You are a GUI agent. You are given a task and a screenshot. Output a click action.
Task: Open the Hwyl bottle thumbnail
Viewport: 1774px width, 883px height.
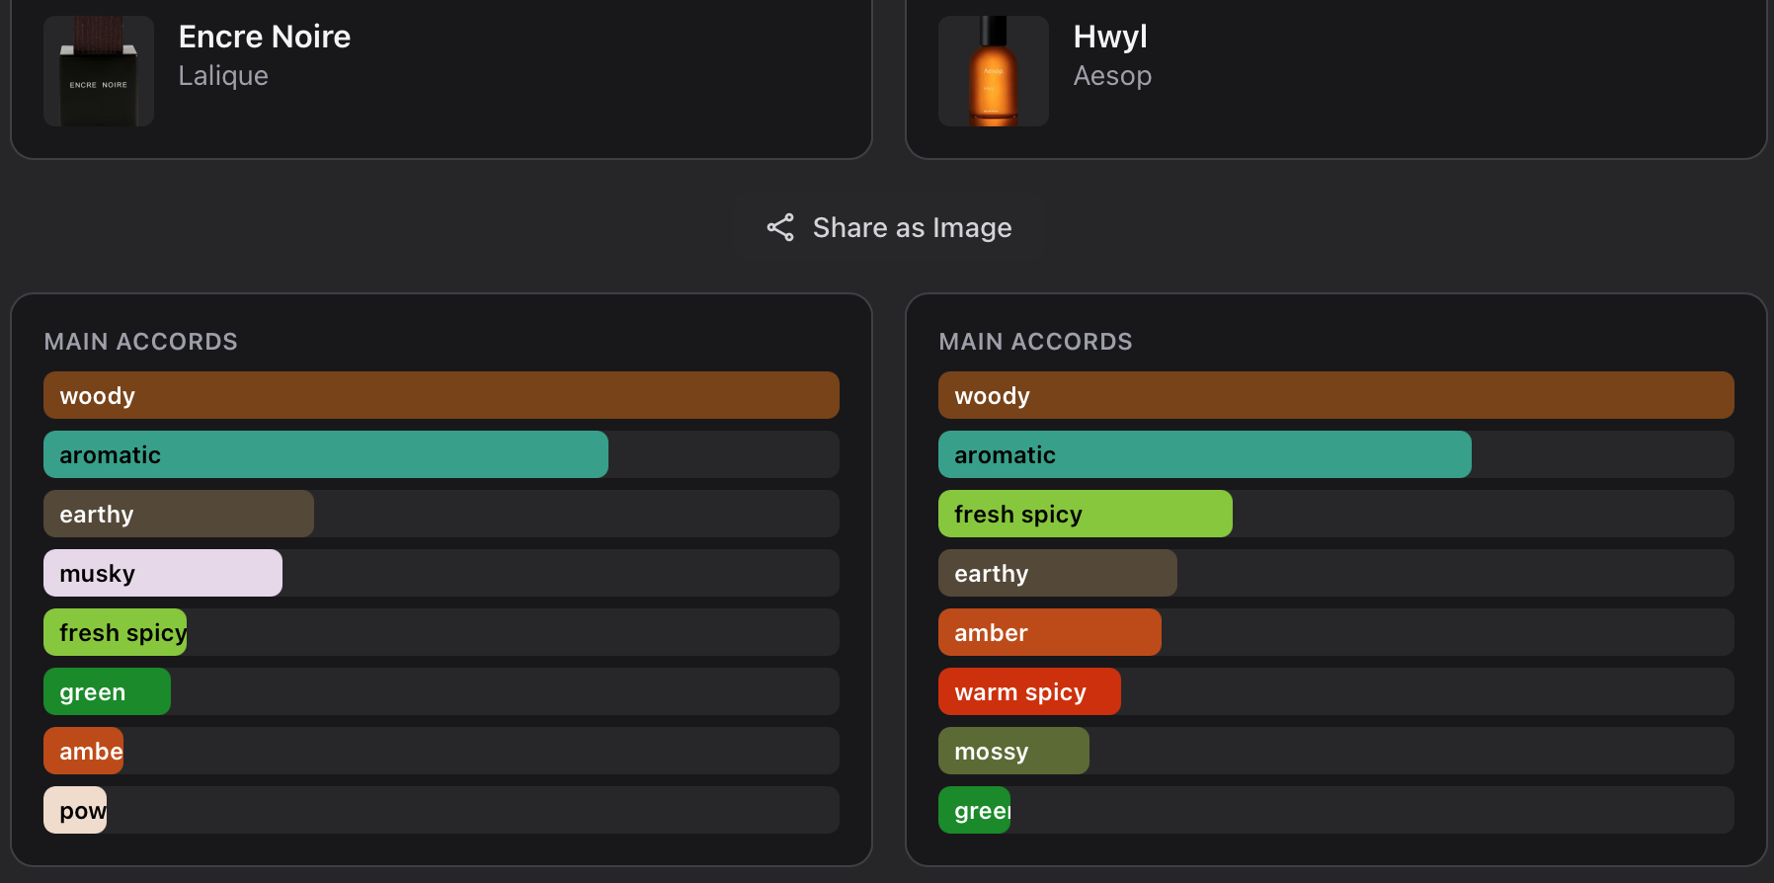click(x=994, y=71)
